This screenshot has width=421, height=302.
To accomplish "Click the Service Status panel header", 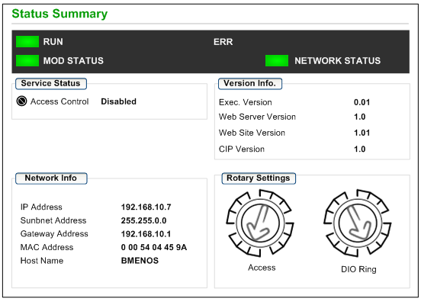I will [51, 83].
